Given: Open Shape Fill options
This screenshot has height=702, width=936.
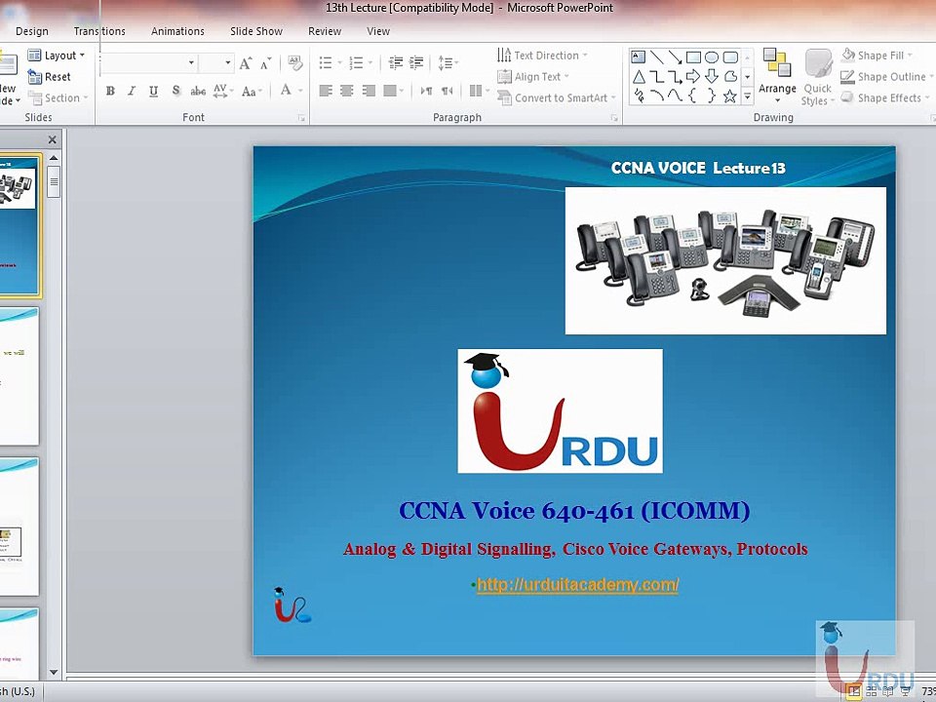Looking at the screenshot, I should coord(877,56).
